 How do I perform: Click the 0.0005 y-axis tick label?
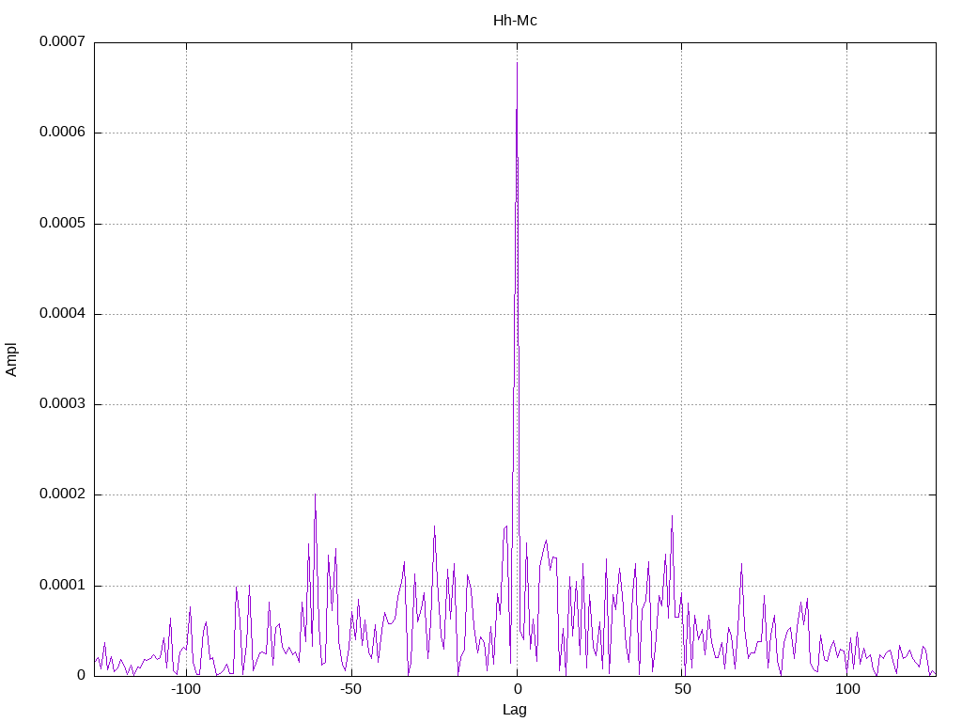point(62,223)
